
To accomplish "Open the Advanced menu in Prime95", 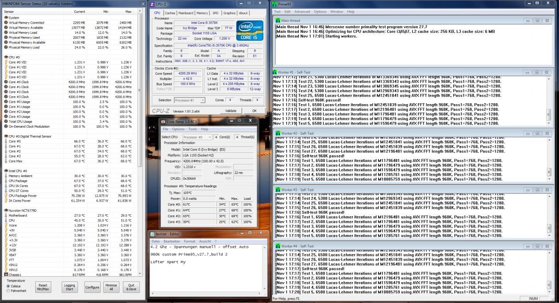I will (302, 12).
